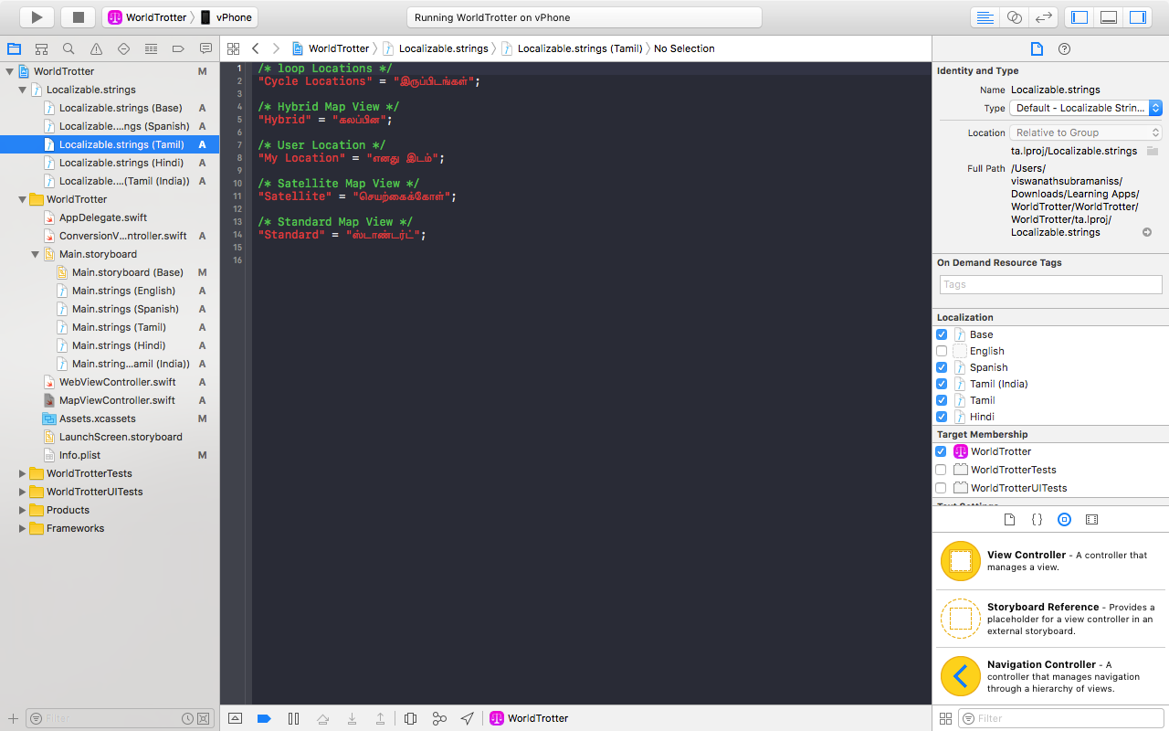Check WorldTrotterUITests target membership

pyautogui.click(x=942, y=488)
